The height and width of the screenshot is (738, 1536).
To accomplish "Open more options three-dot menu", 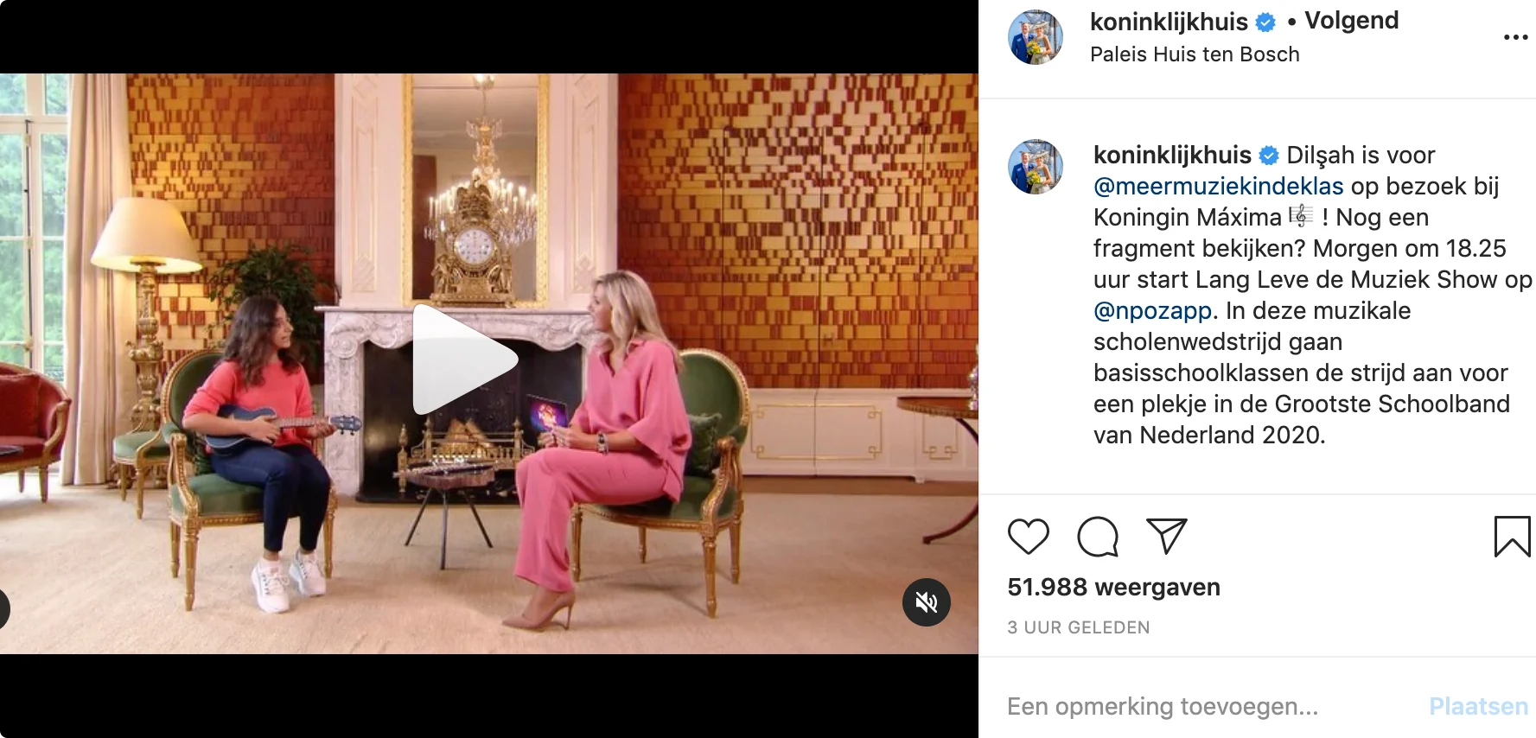I will point(1515,37).
